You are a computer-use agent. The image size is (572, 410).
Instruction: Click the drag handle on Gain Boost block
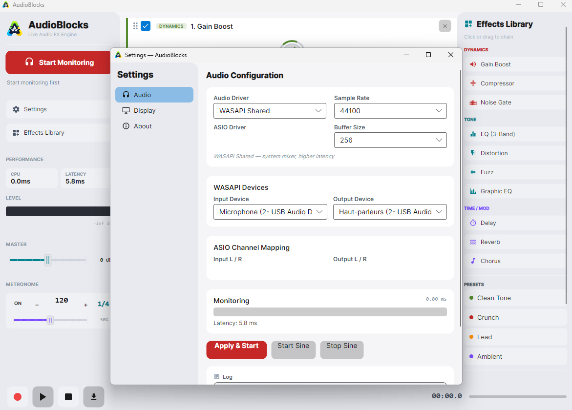tap(135, 26)
